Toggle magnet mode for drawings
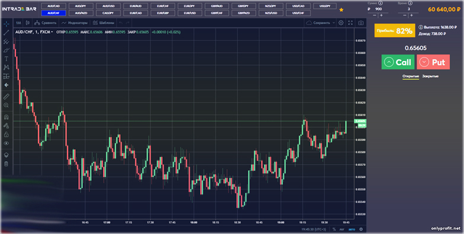 click(6, 117)
